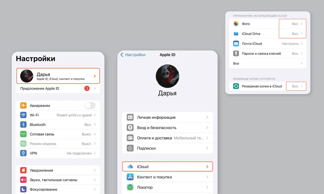
Task: Open Контент и покупки row
Action: [167, 177]
